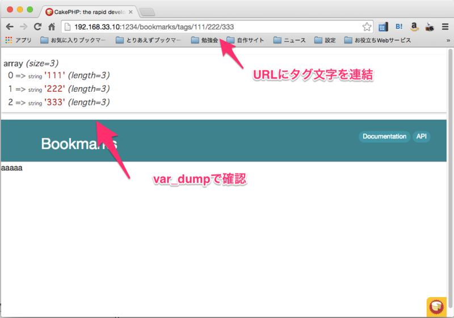This screenshot has height=318, width=454.
Task: Click the array (size=3) text
Action: 31,63
